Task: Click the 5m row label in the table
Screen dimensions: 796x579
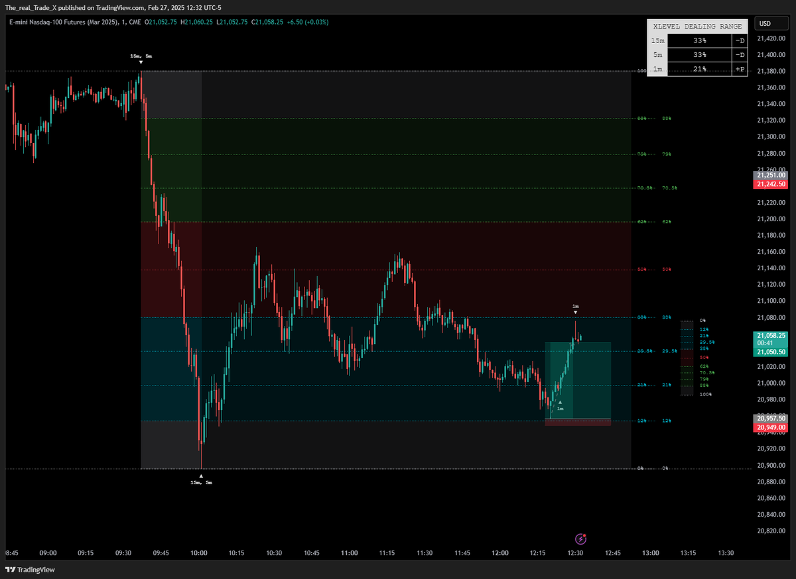Action: point(657,54)
